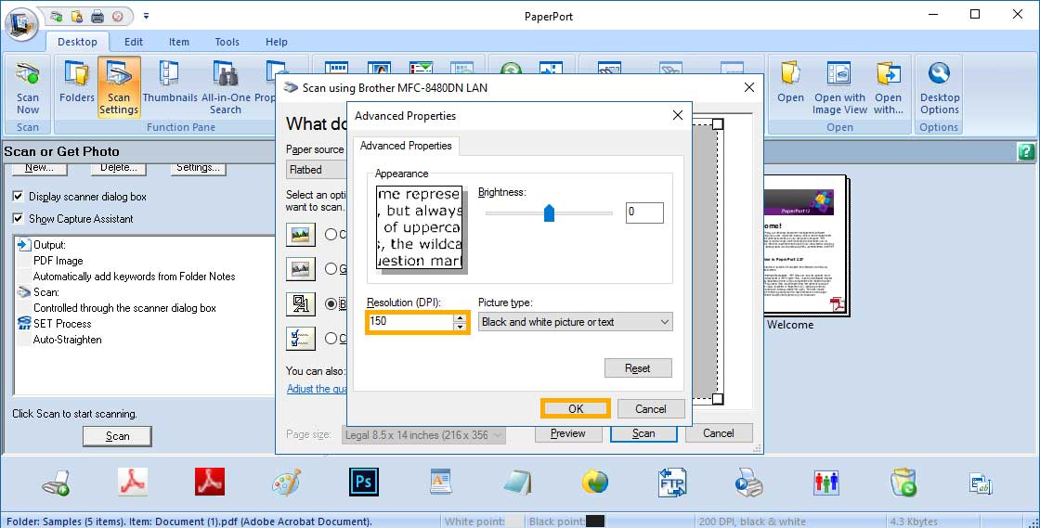Click the green help question mark icon
Screen dimensions: 1040x528
(x=1025, y=151)
